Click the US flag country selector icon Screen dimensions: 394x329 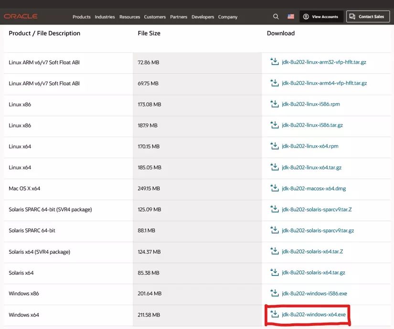coord(291,17)
